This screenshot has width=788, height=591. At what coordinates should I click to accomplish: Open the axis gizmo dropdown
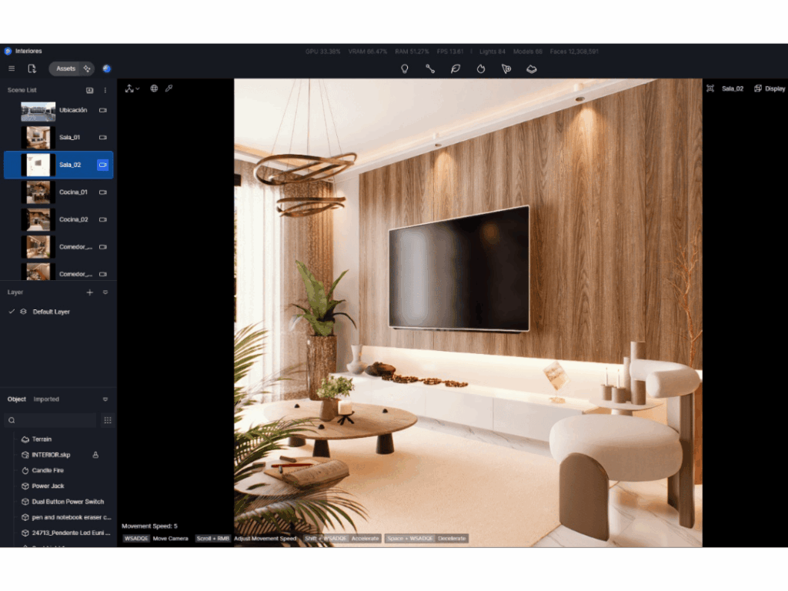(132, 88)
